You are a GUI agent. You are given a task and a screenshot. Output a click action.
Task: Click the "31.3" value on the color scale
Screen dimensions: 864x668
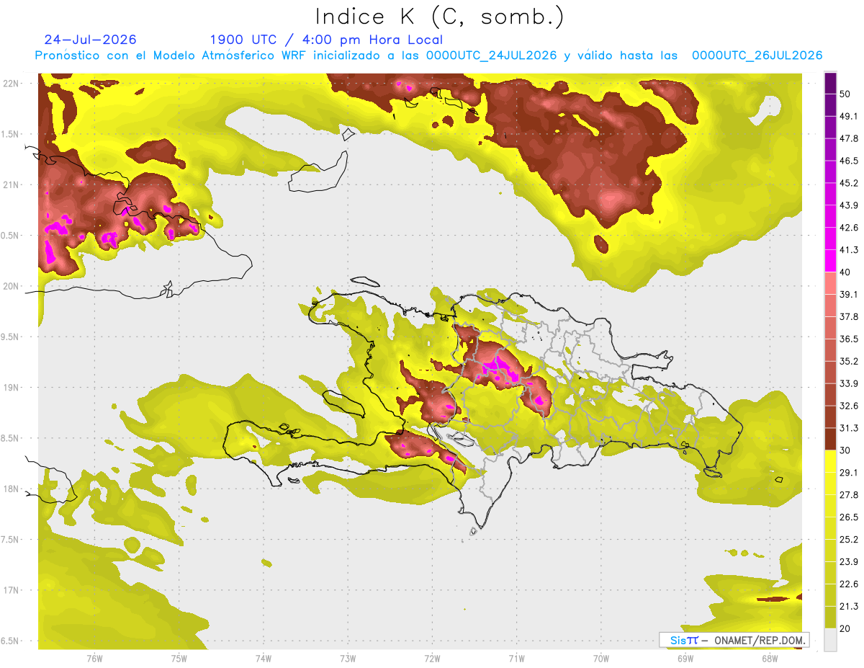point(848,428)
